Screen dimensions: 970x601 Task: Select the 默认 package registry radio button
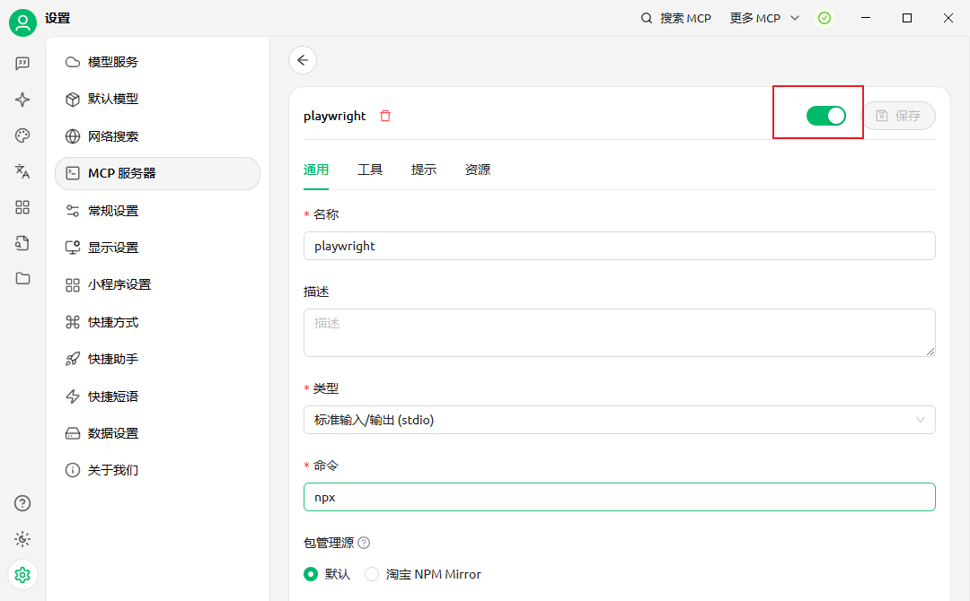point(311,574)
